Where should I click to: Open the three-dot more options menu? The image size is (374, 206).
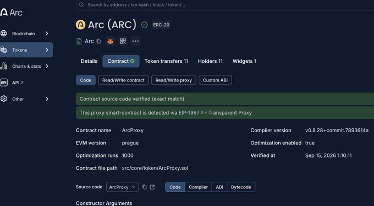click(135, 41)
